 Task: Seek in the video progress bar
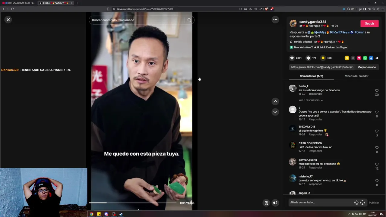pyautogui.click(x=133, y=203)
